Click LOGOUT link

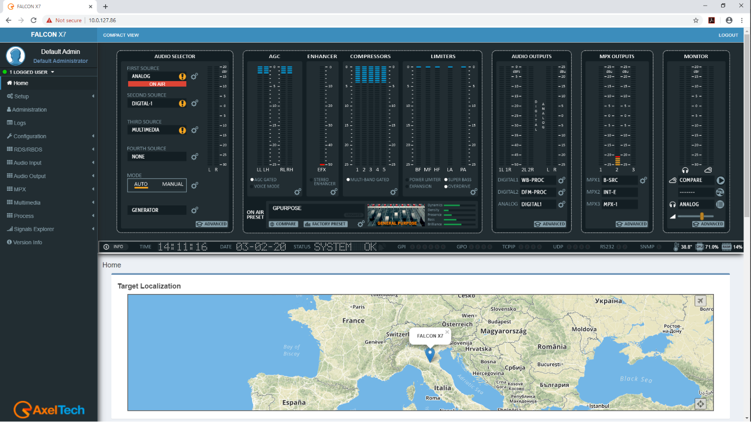click(728, 35)
